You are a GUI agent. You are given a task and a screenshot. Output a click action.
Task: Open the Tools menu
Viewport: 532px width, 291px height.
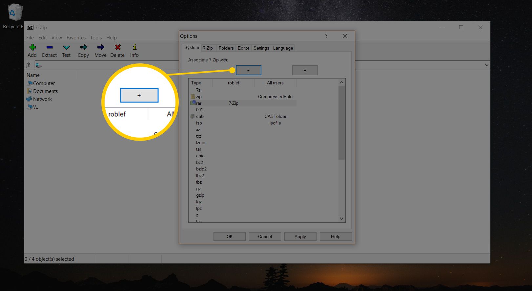[96, 38]
